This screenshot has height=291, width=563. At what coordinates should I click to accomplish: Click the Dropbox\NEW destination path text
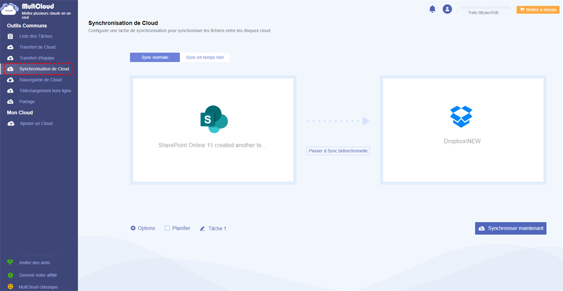tap(462, 141)
